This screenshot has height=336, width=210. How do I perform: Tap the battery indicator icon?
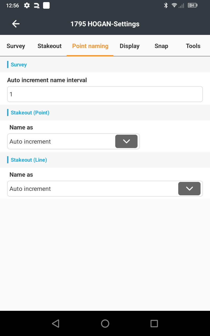click(192, 5)
